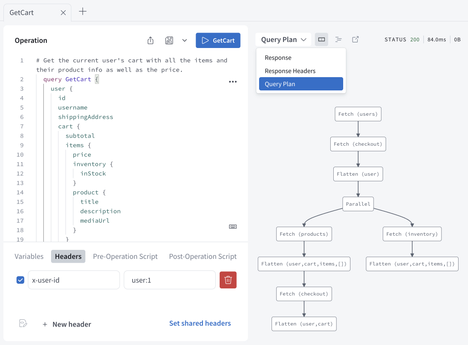Select Response from dropdown menu
The image size is (468, 345).
tap(301, 57)
